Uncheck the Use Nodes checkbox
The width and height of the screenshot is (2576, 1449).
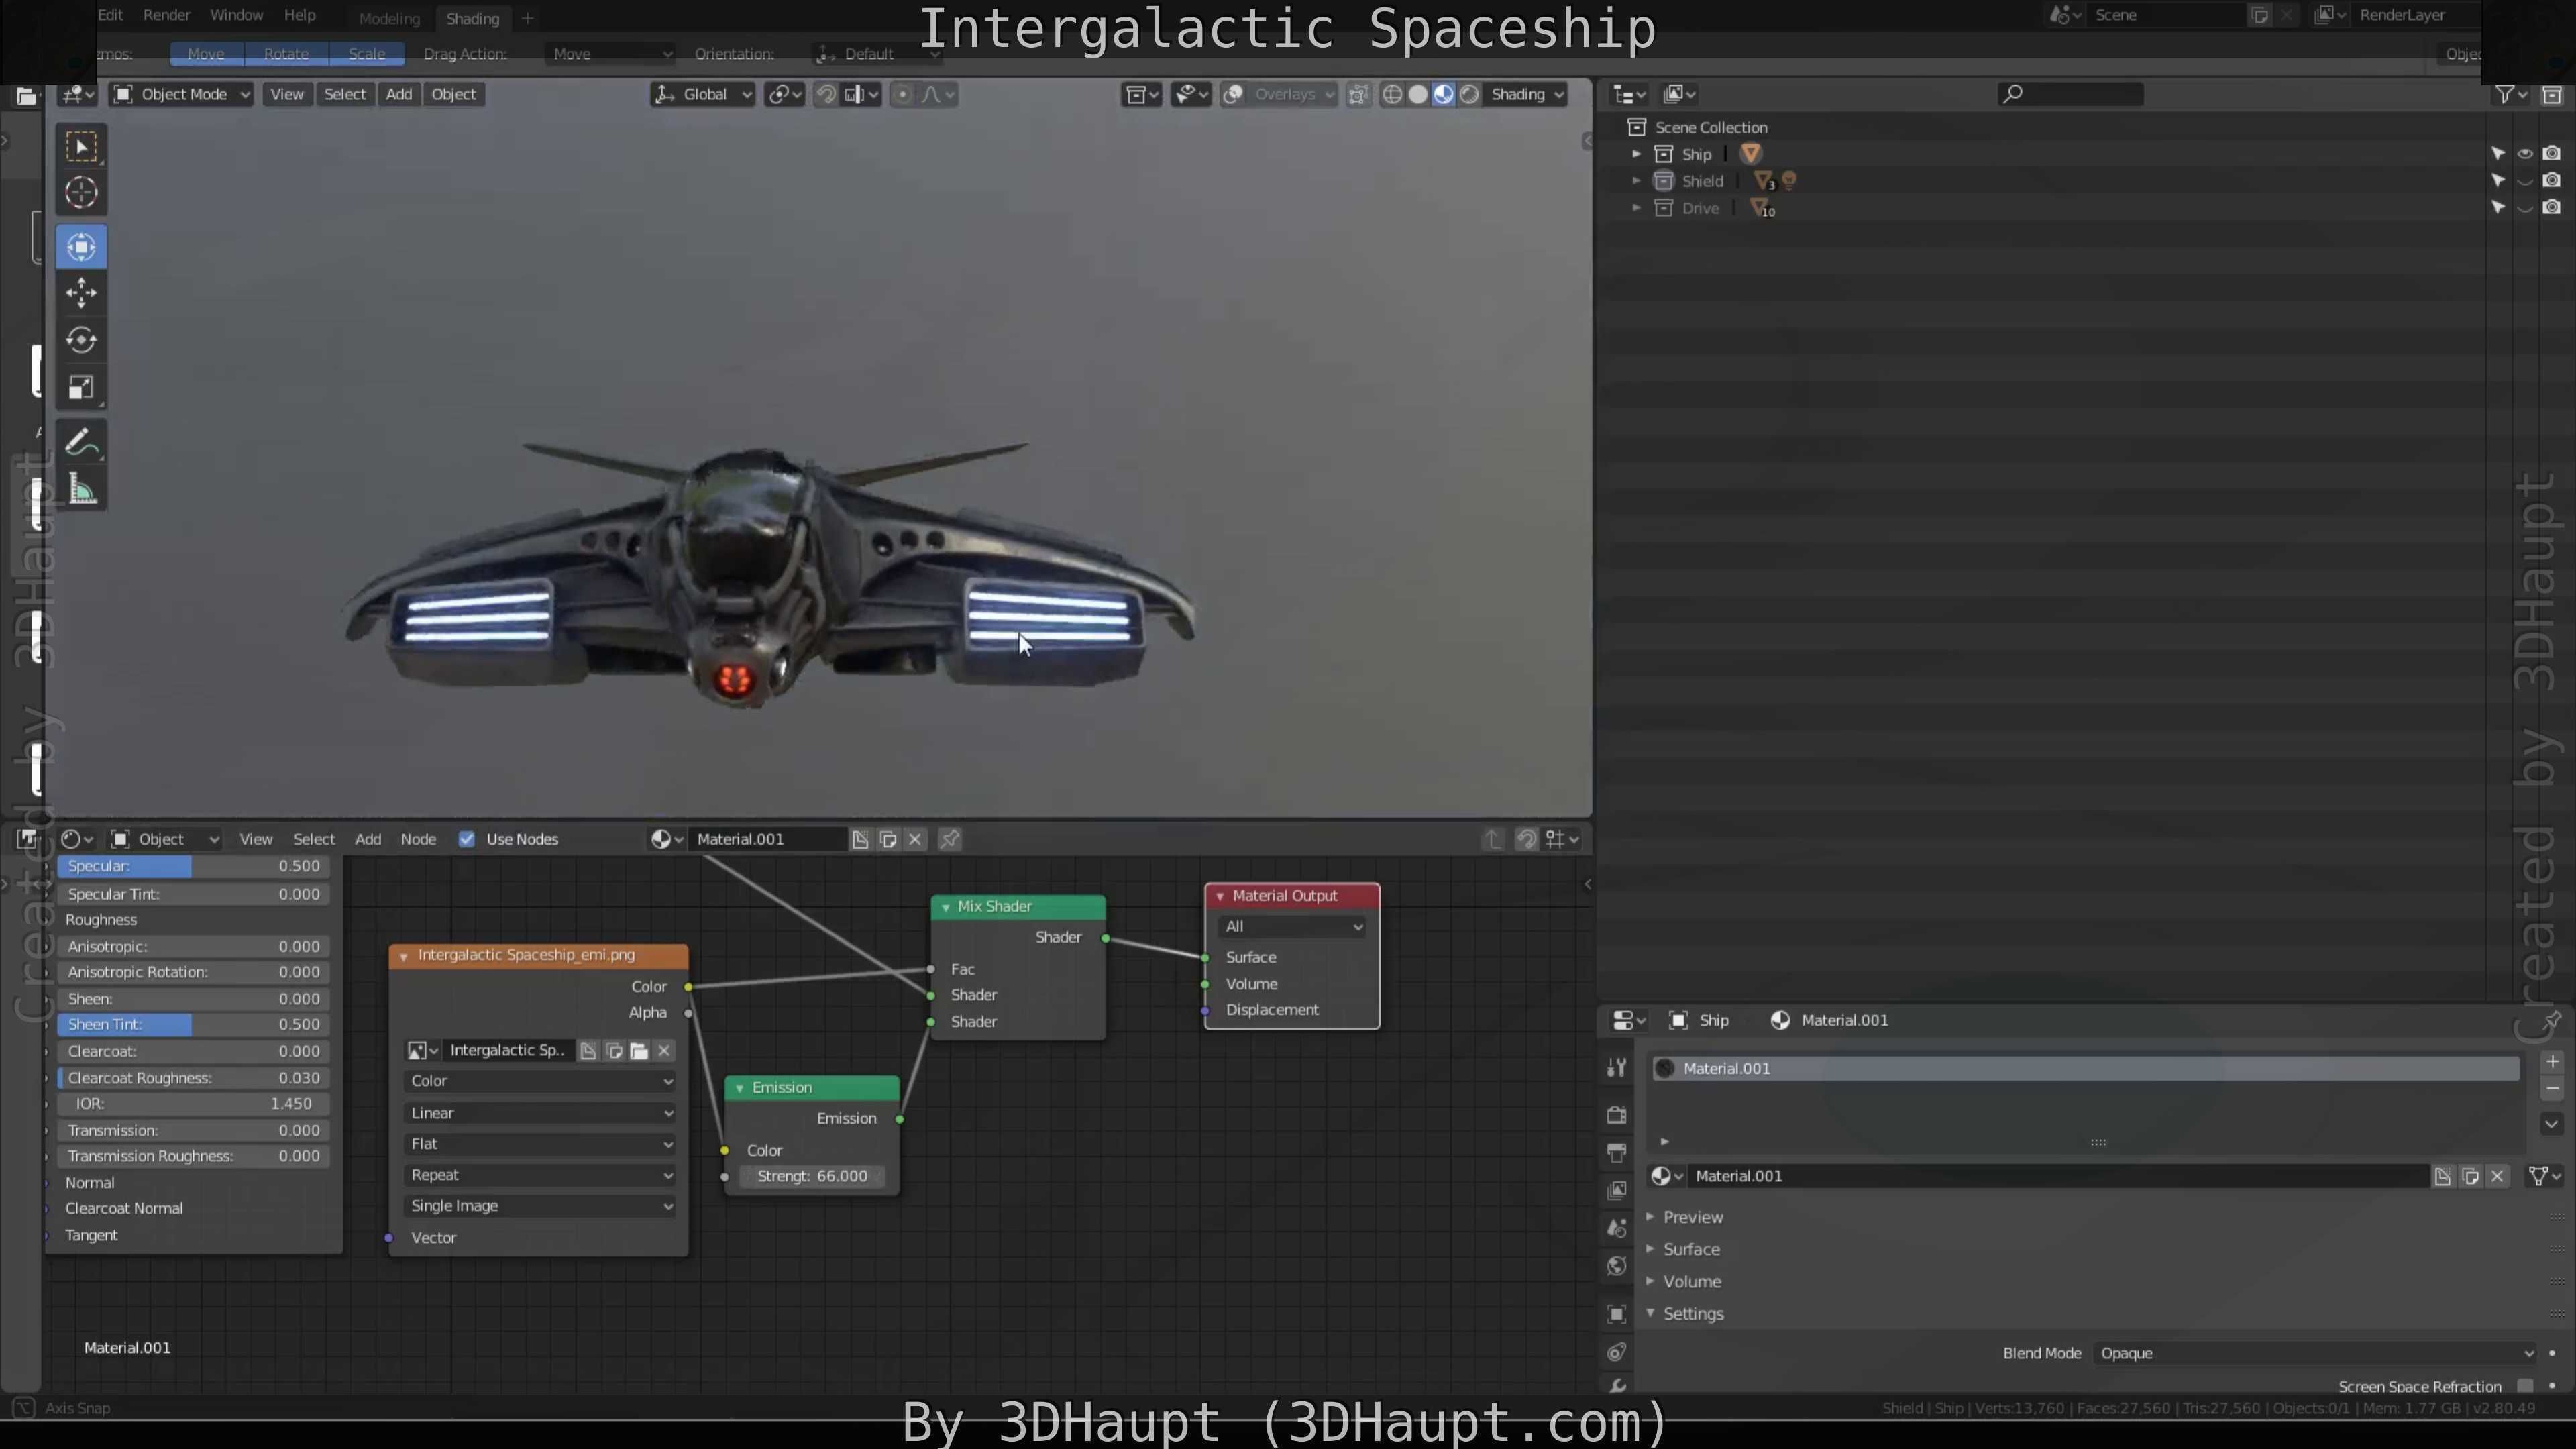[467, 839]
